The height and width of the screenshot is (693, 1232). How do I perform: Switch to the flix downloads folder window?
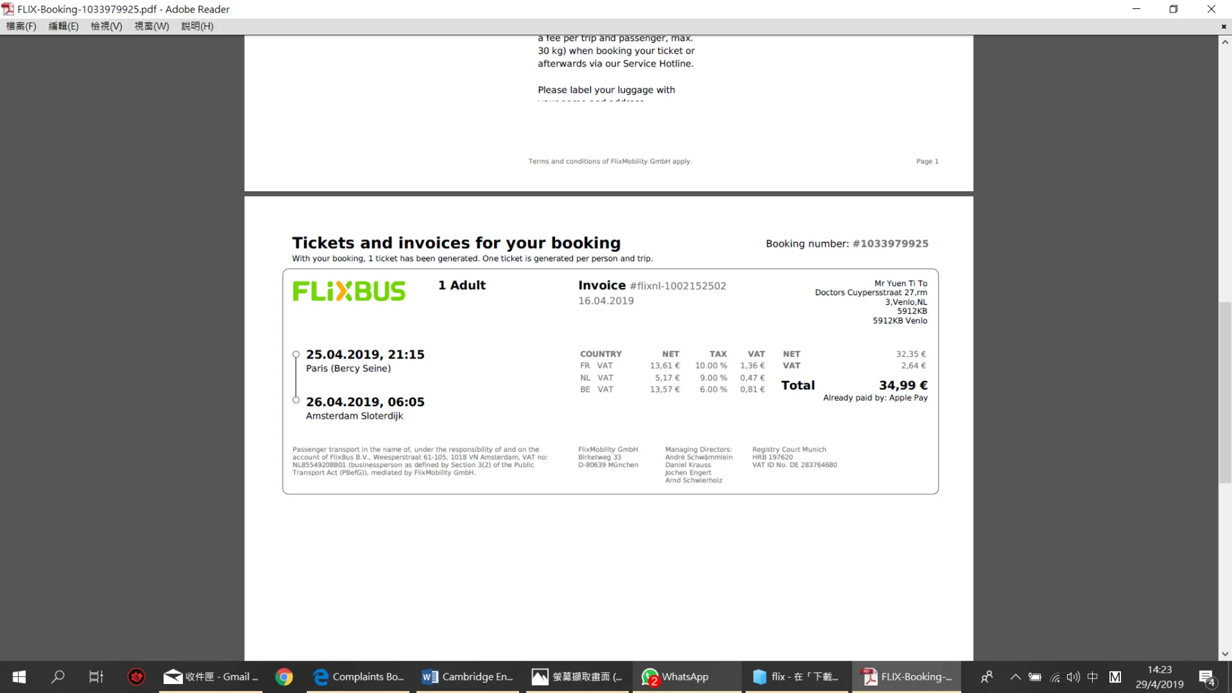(x=796, y=677)
